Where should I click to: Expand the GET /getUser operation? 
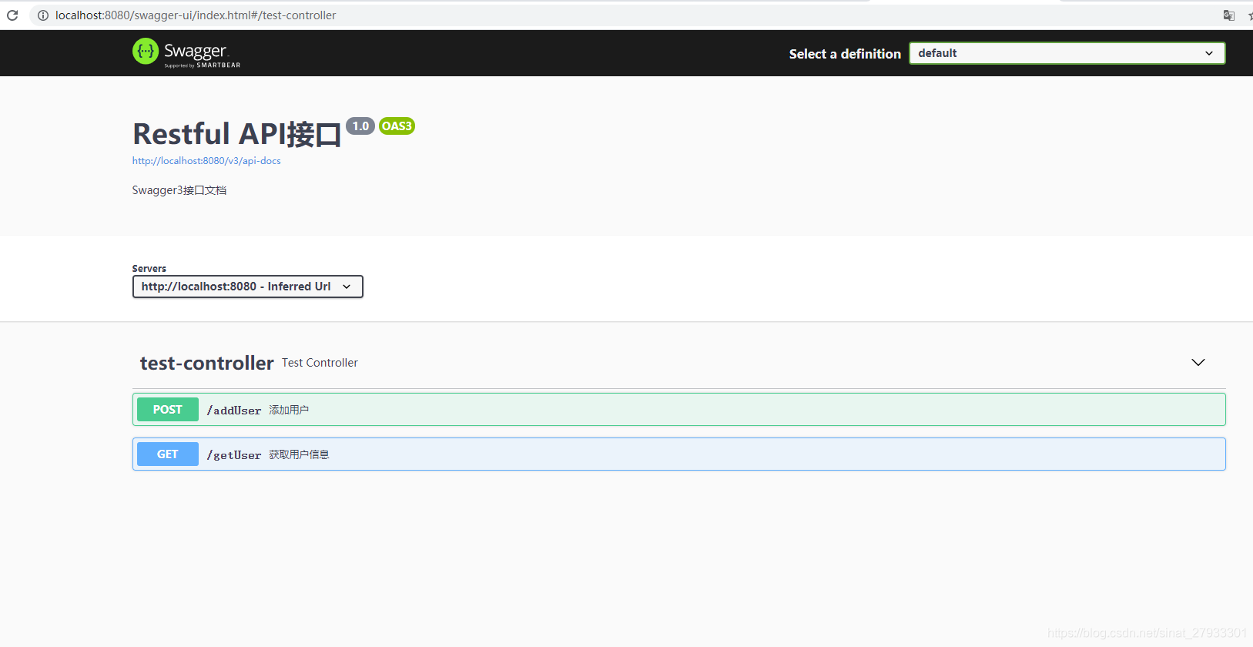[x=679, y=454]
